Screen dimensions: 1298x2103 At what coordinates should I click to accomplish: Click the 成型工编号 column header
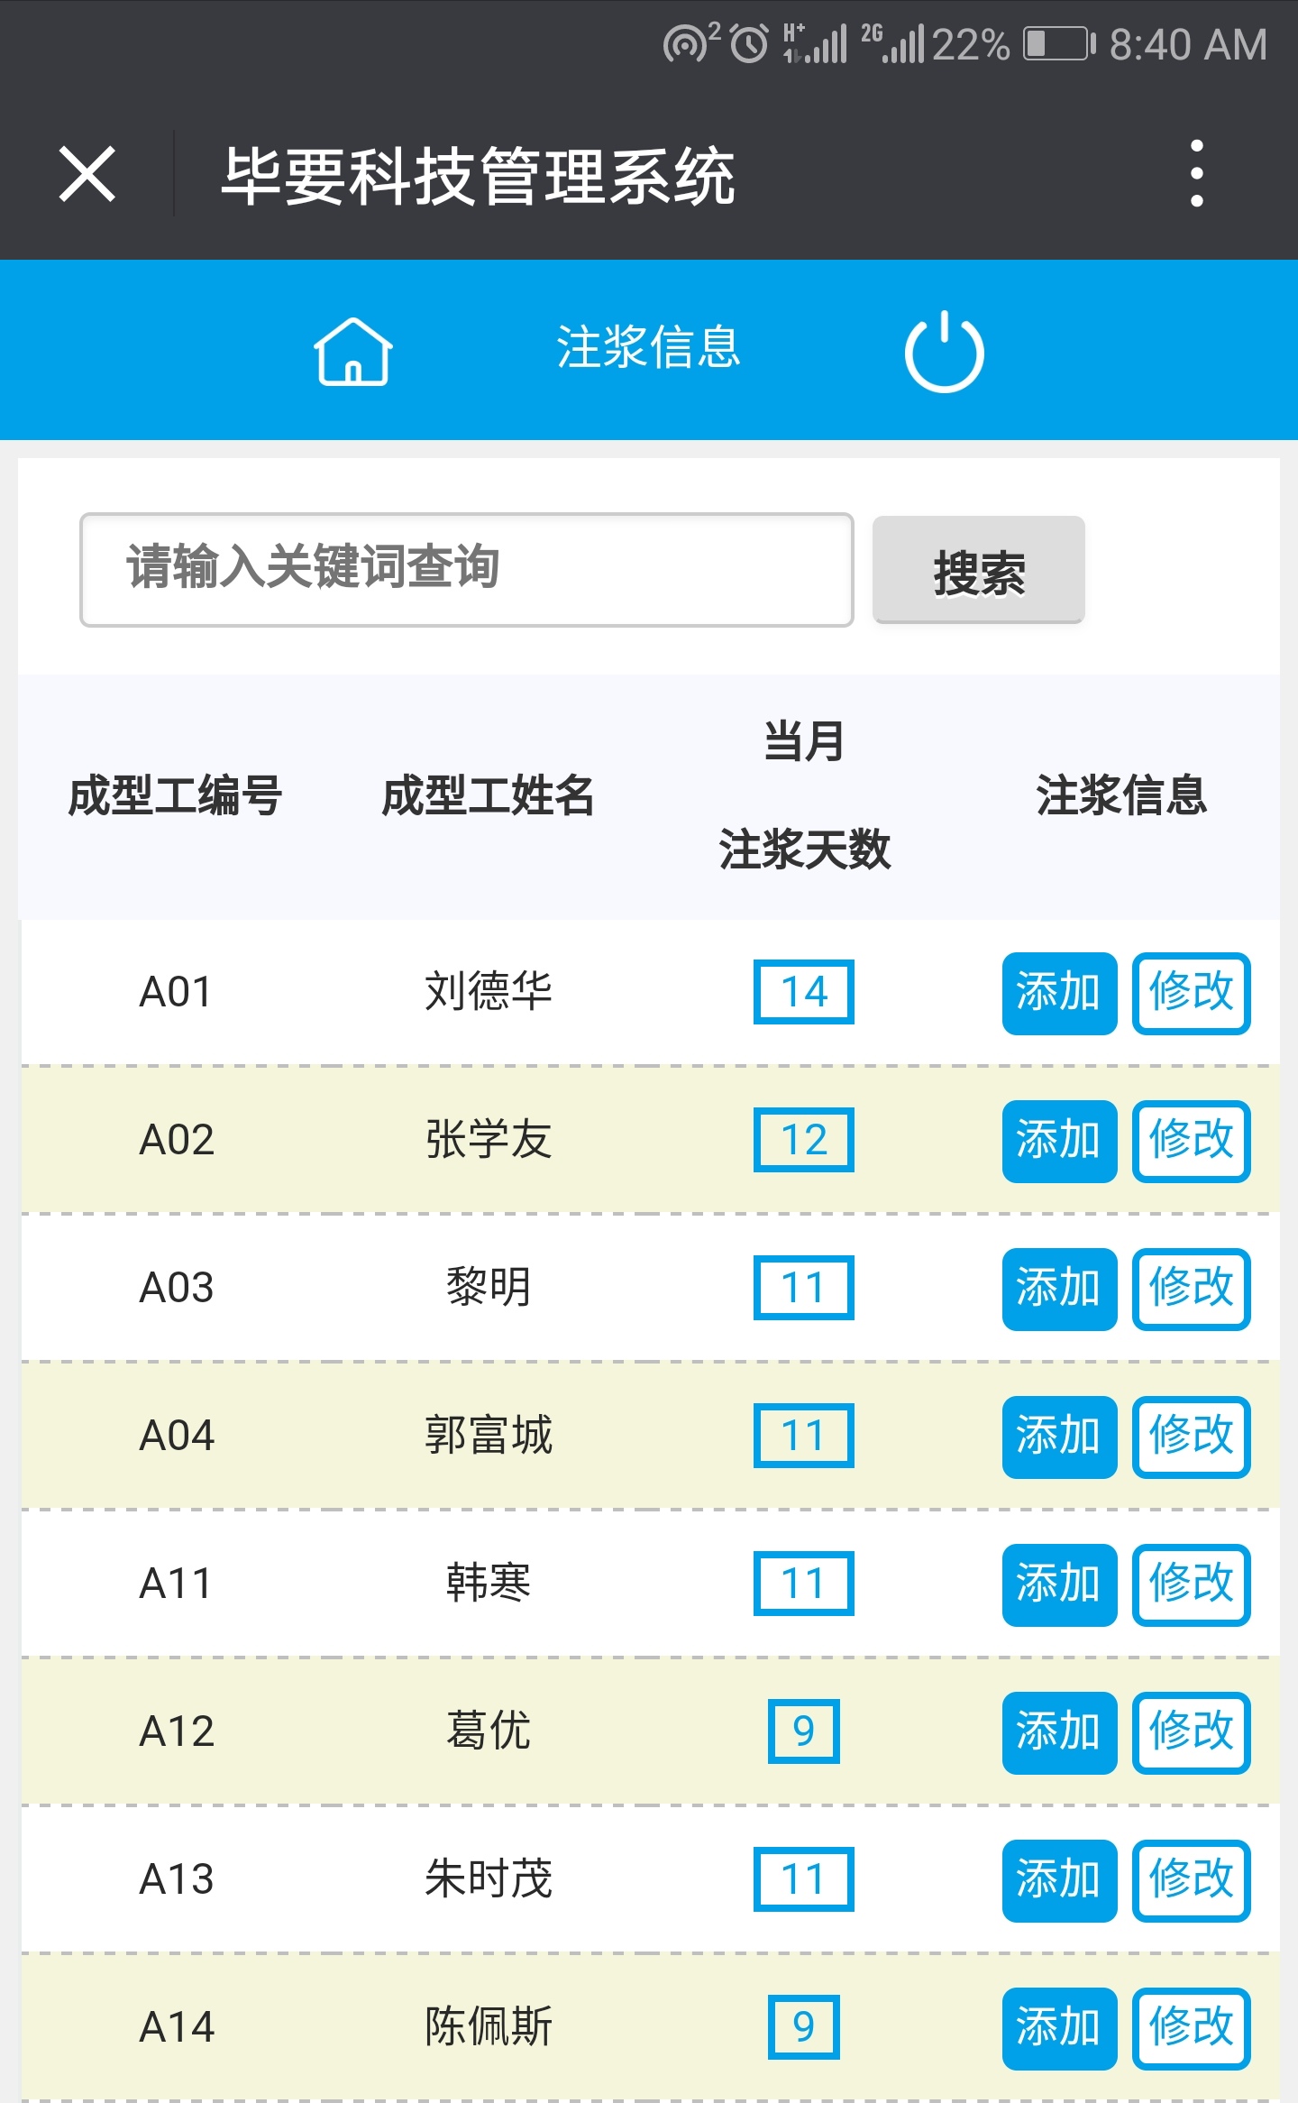pos(176,796)
